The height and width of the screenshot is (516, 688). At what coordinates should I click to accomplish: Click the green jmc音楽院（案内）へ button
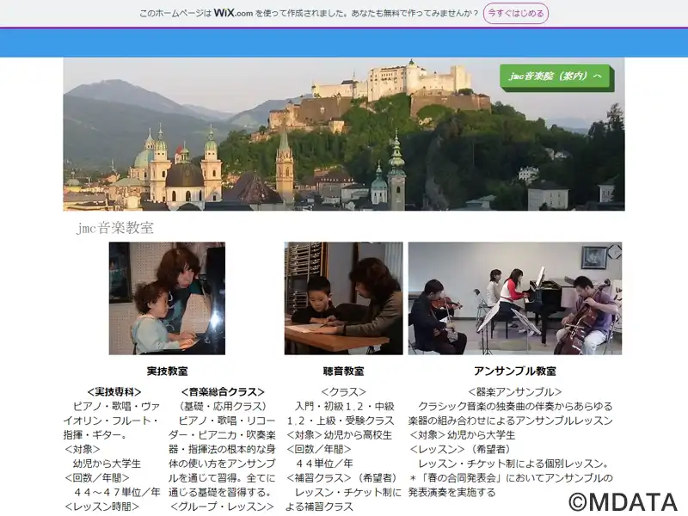click(x=555, y=77)
